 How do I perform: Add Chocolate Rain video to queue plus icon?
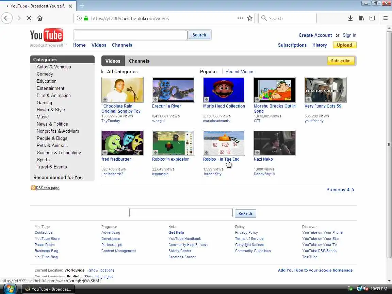click(x=105, y=99)
